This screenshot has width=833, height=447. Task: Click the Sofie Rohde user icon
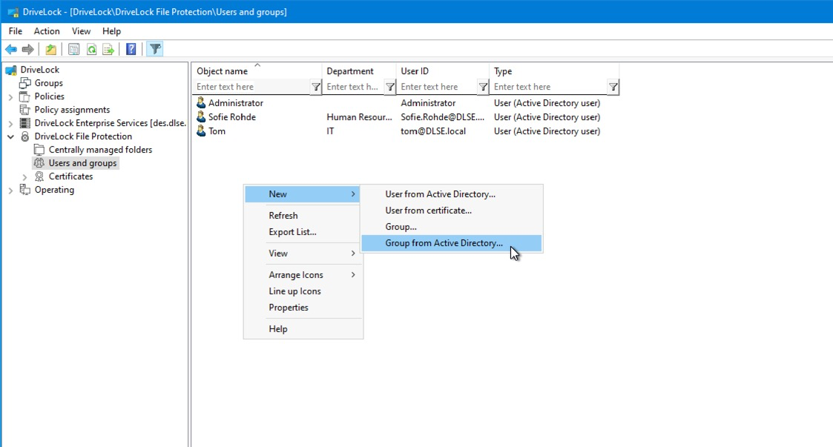[201, 117]
